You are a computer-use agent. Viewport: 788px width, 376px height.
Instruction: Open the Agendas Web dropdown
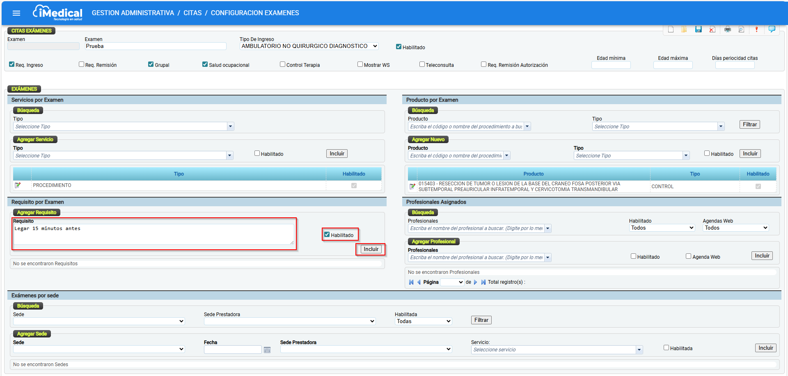pos(735,228)
